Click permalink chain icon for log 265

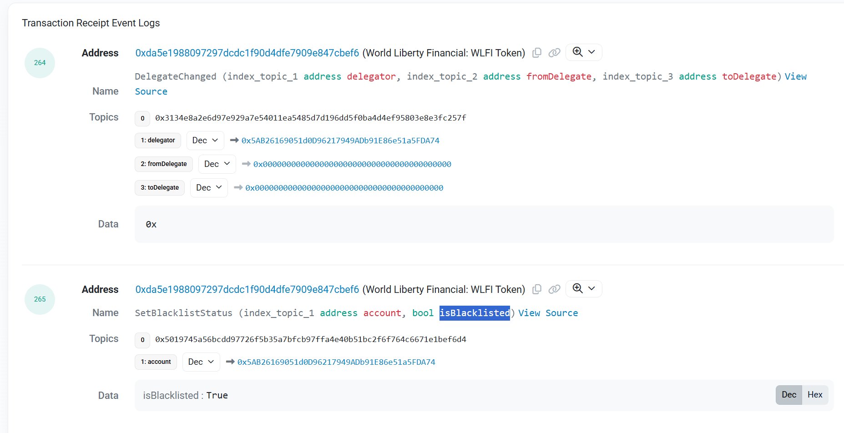554,289
